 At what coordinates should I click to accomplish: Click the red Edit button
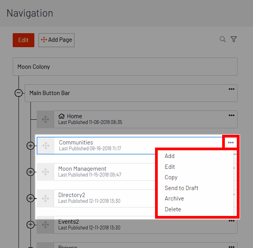pyautogui.click(x=24, y=40)
